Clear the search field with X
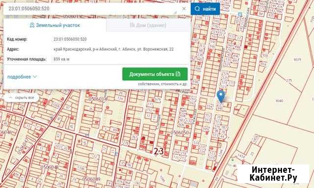 [184, 9]
